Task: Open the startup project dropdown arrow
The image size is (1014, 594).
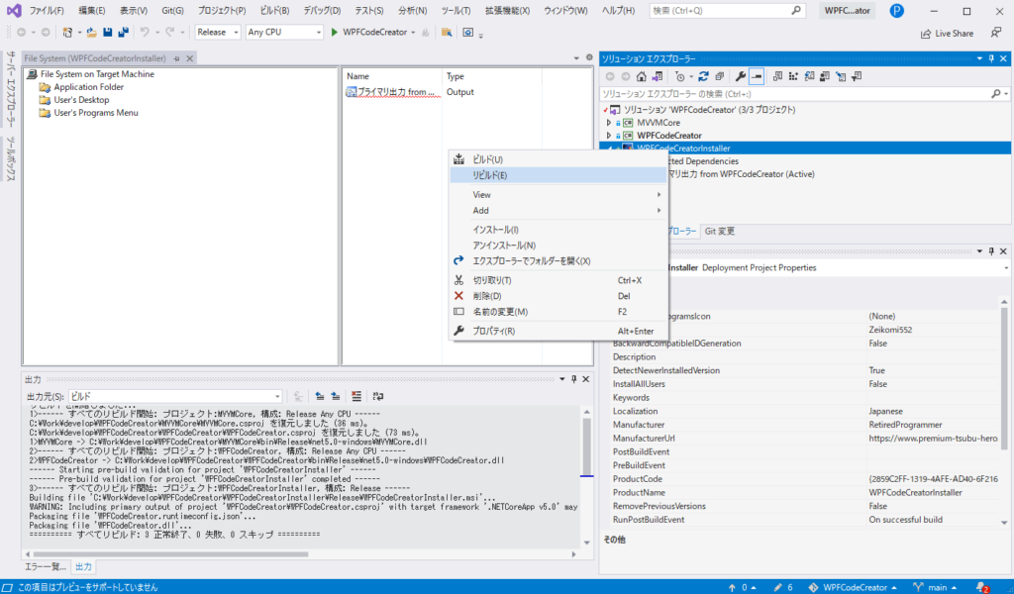Action: [413, 33]
